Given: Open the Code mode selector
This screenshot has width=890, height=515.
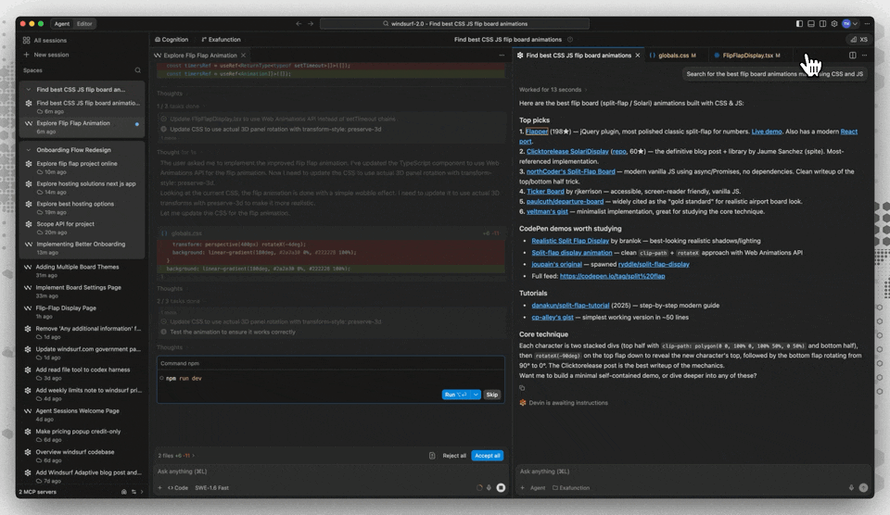Looking at the screenshot, I should tap(178, 488).
